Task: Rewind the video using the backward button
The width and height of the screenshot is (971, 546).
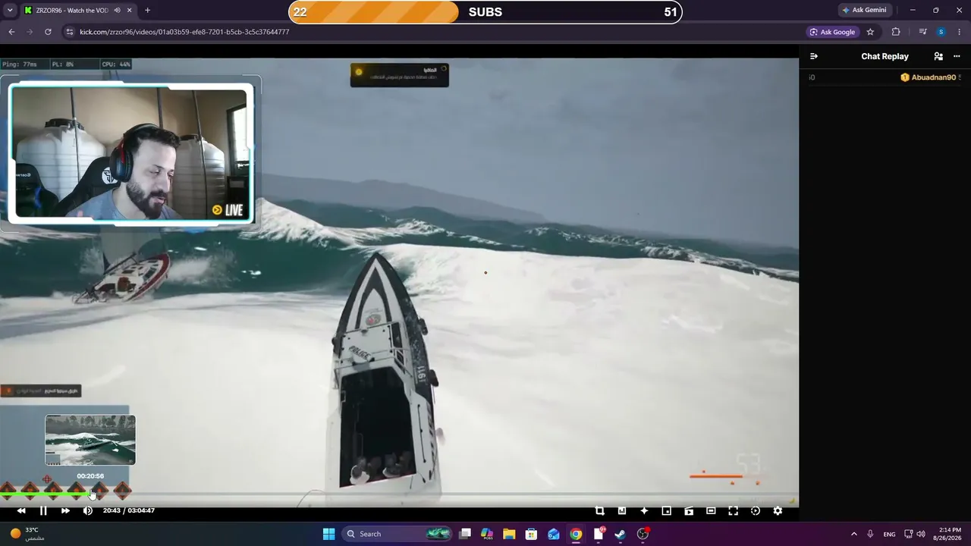Action: [21, 510]
